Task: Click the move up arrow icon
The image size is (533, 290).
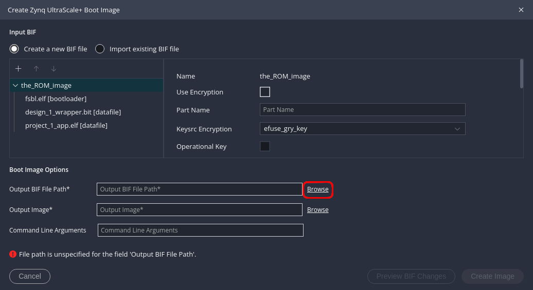Action: point(36,69)
